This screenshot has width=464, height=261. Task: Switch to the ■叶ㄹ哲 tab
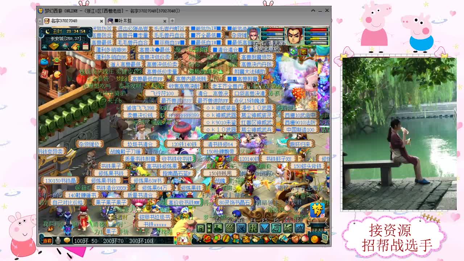coord(137,21)
